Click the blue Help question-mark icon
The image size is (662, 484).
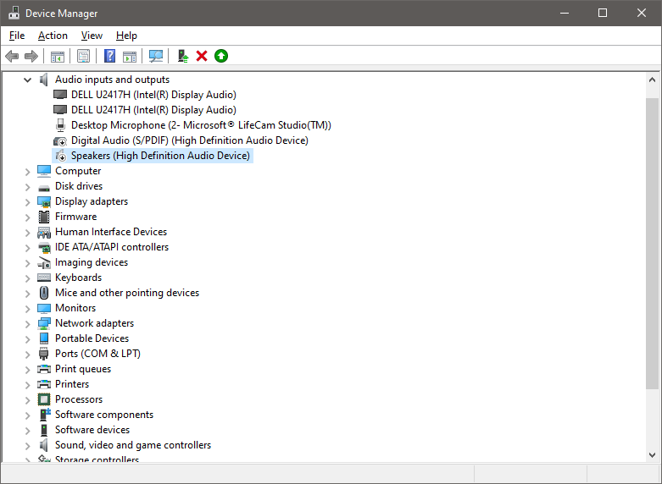(x=110, y=56)
